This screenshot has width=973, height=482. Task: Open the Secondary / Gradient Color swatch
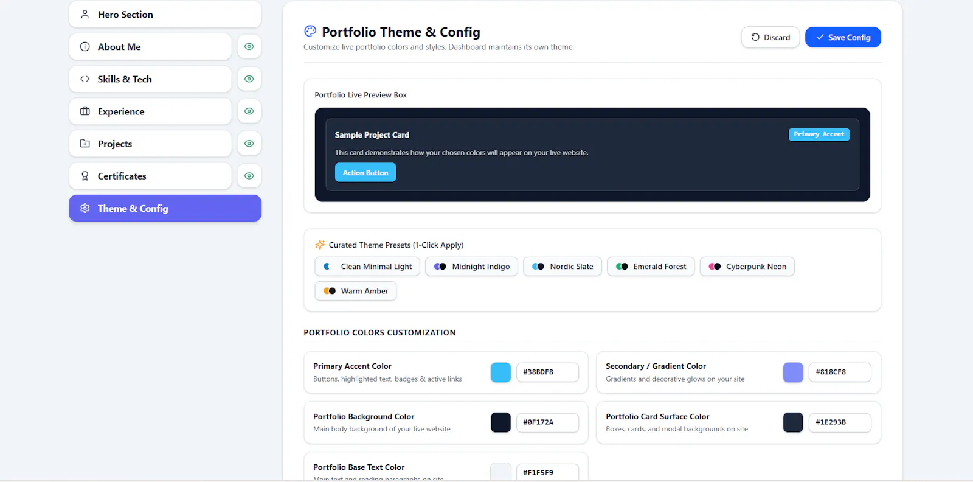pos(793,372)
